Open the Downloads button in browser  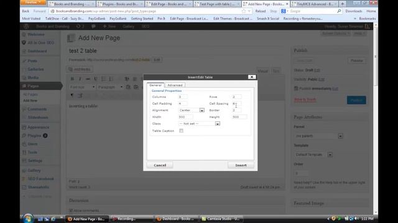click(x=354, y=11)
